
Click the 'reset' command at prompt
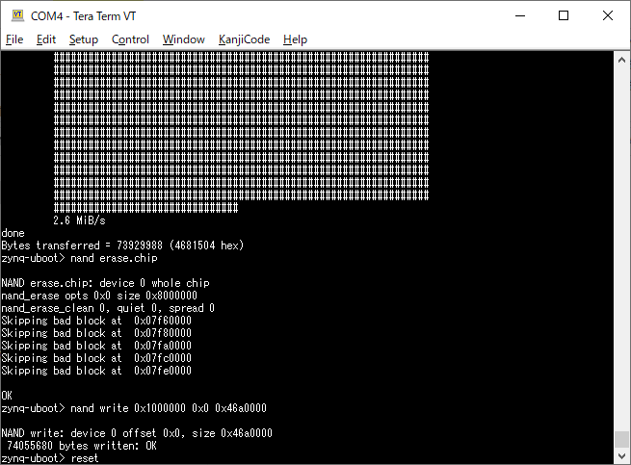click(85, 458)
